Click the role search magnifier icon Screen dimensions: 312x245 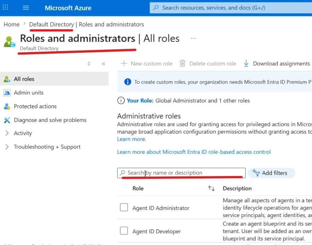click(122, 173)
